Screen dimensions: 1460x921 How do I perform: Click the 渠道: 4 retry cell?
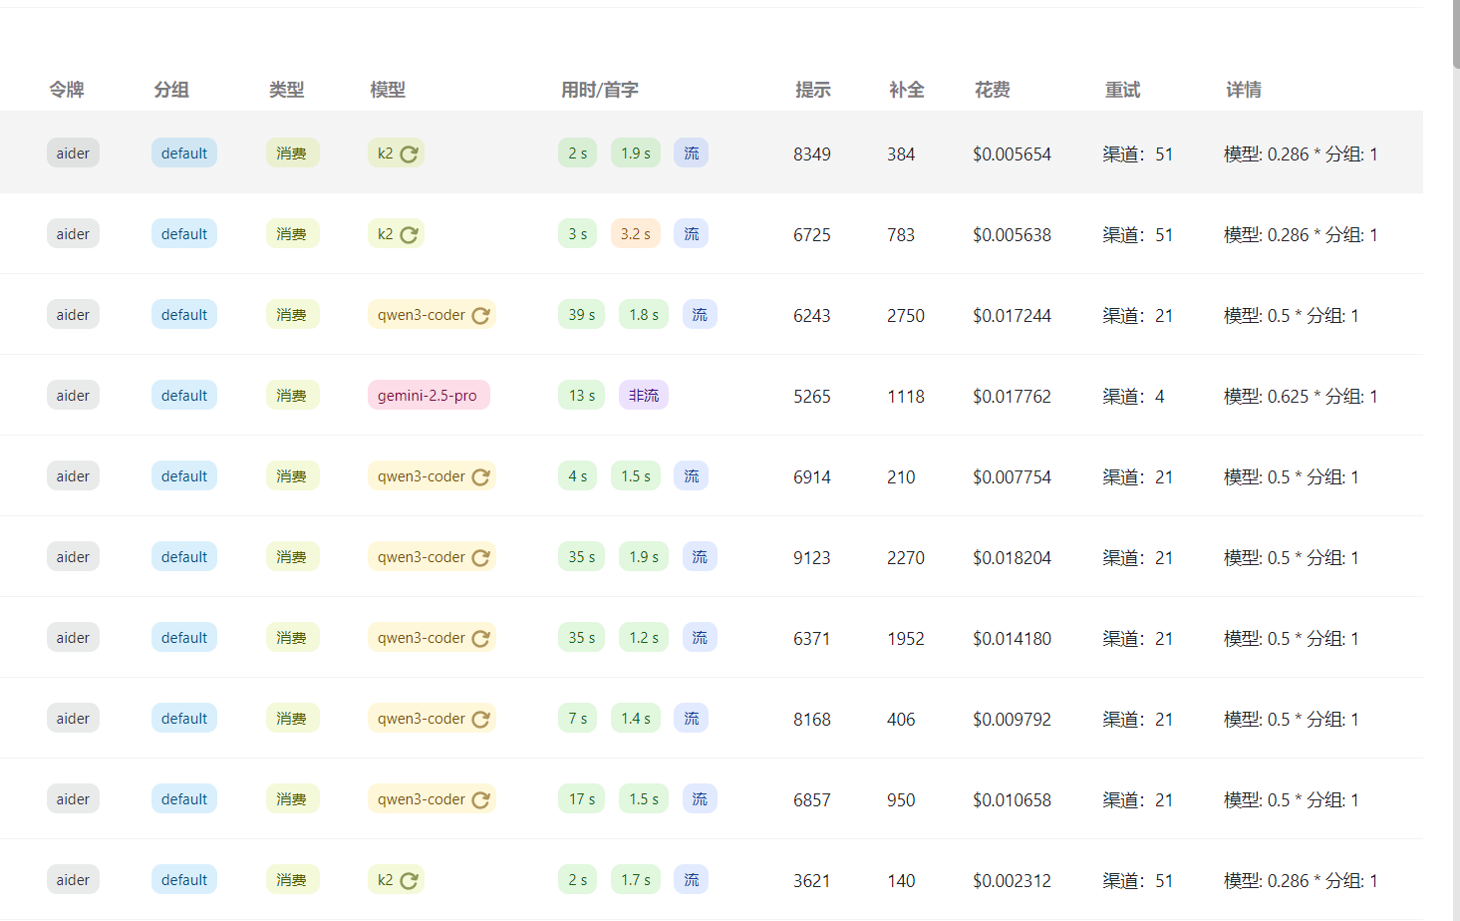(1133, 397)
